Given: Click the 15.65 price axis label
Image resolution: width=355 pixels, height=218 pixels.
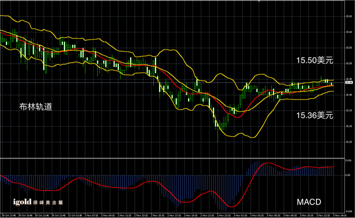Looking at the screenshot, I should pyautogui.click(x=348, y=16).
